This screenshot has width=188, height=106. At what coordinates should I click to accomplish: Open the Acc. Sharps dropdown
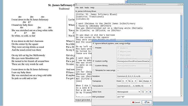[x=147, y=81]
